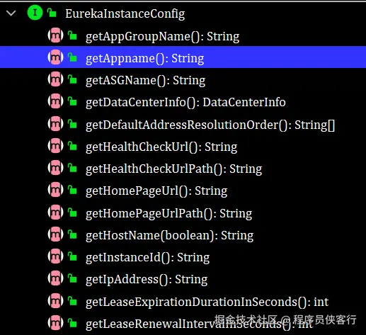Click the green visibility icon beside getASGName()

tap(72, 79)
